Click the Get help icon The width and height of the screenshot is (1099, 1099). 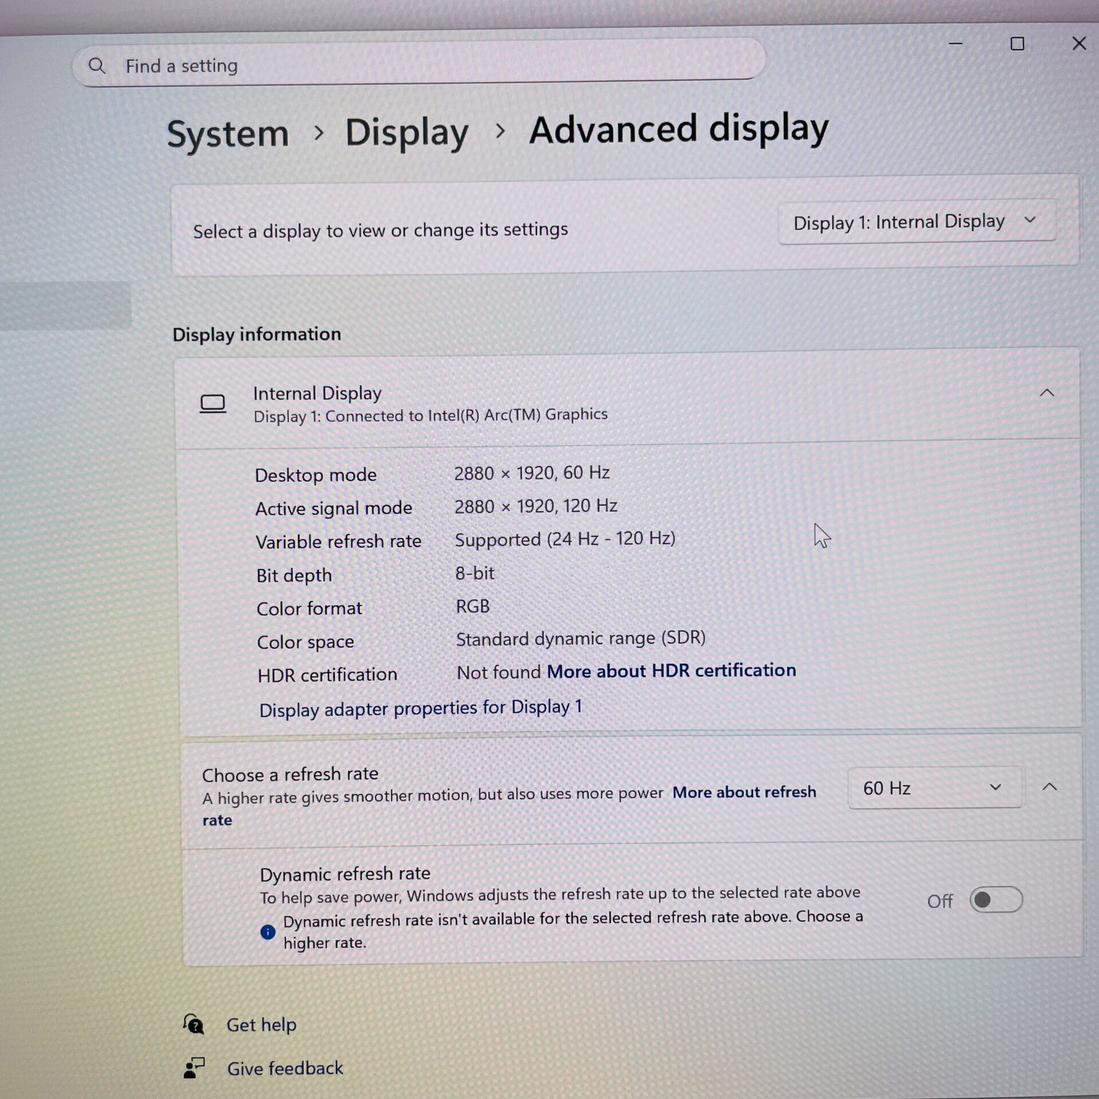tap(193, 1024)
